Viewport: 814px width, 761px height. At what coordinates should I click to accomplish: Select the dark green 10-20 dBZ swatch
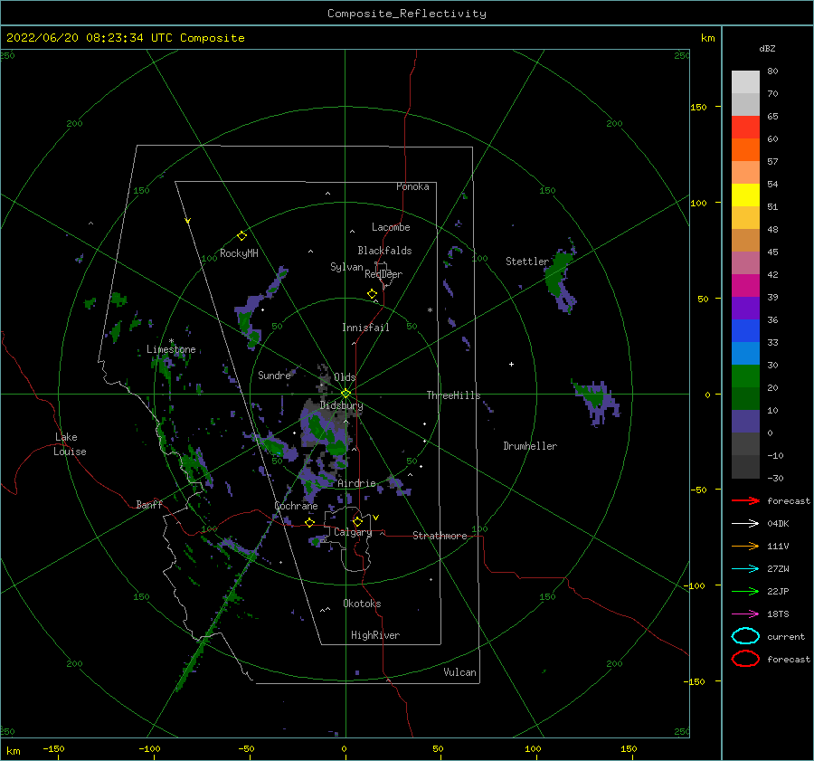tap(745, 398)
